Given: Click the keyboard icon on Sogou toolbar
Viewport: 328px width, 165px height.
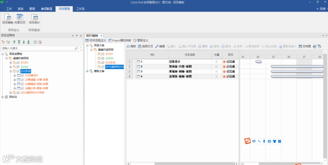Looking at the screenshot, I should [x=269, y=141].
